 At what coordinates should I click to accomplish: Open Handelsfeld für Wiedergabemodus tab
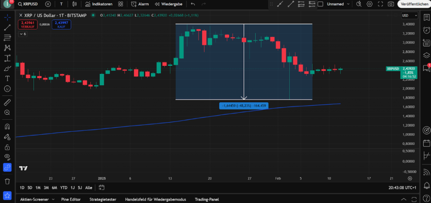click(155, 200)
